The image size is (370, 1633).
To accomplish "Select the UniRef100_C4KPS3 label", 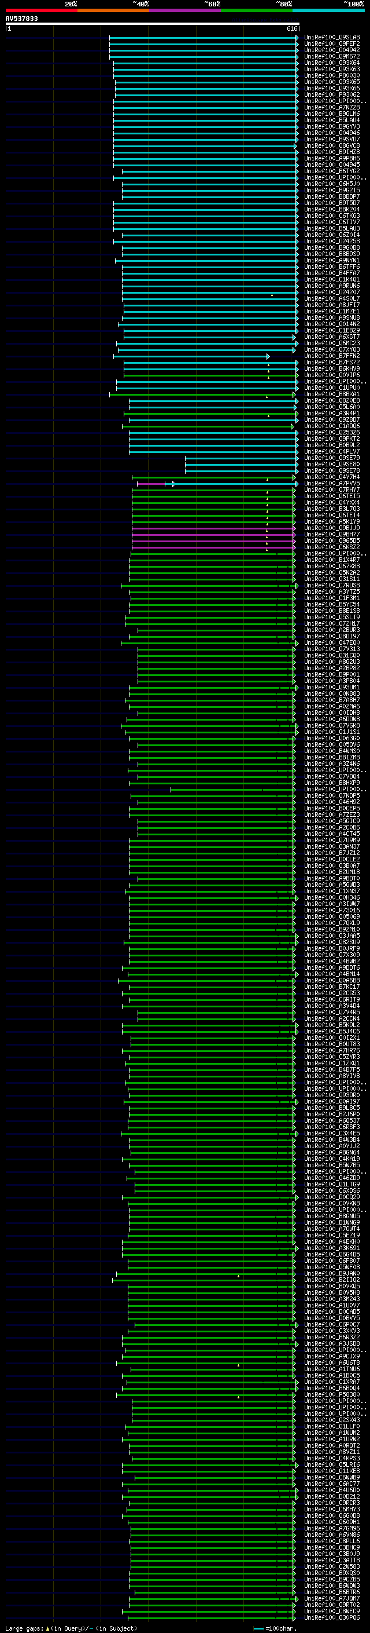I will point(332,1458).
